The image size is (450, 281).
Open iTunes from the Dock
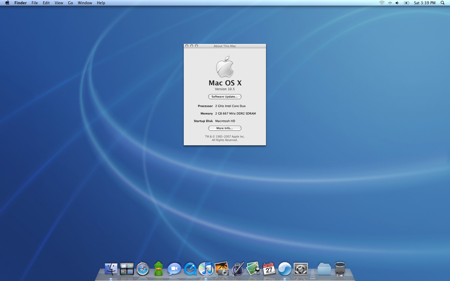pos(206,269)
